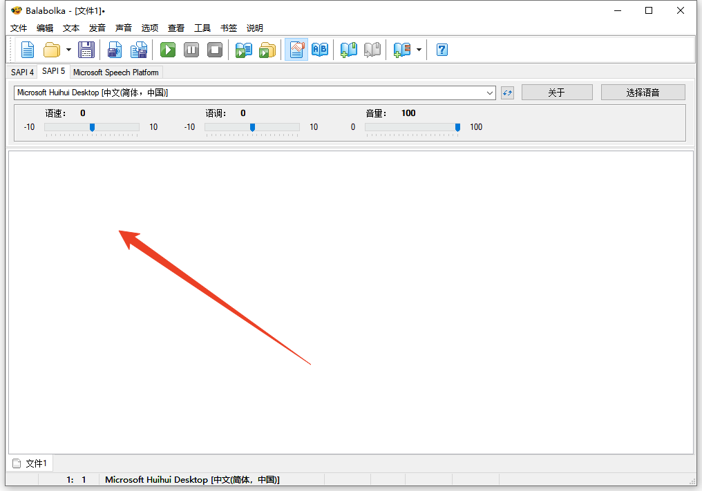Expand the bookmarks list dropdown arrow
702x491 pixels.
point(419,50)
